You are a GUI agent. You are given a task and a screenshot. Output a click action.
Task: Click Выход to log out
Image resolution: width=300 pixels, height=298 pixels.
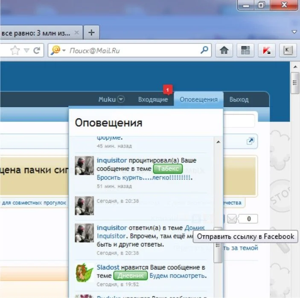pyautogui.click(x=239, y=99)
